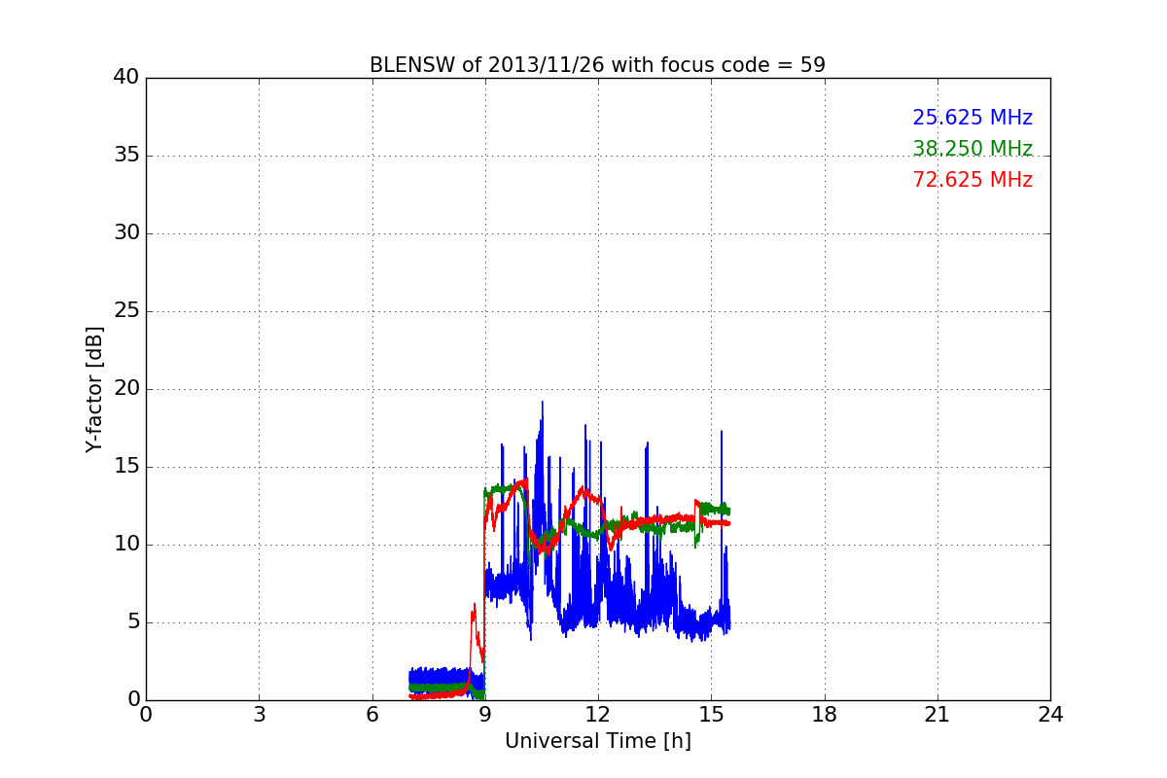Click x-axis tick label '9'
1167x778 pixels.
tap(485, 715)
